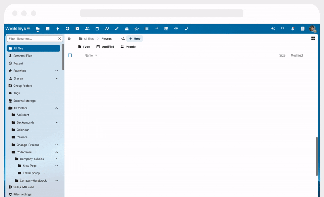Open the Maps location pin icon
The height and width of the screenshot is (197, 324).
tap(186, 29)
